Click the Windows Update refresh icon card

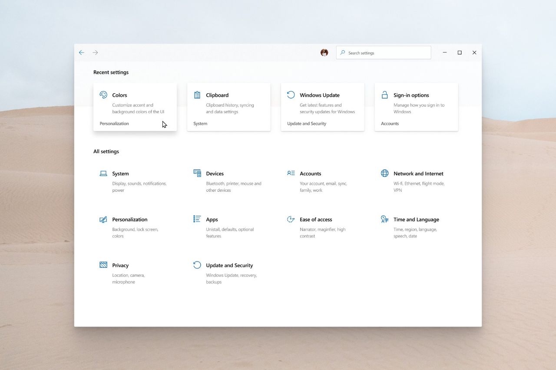[291, 95]
